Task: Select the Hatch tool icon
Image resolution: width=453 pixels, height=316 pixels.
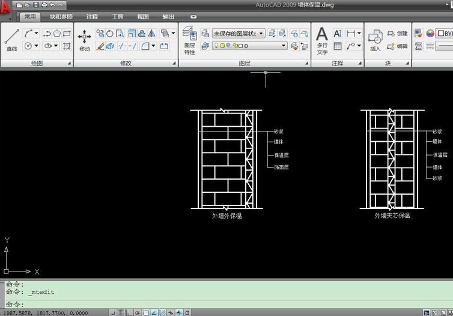Action: click(67, 46)
